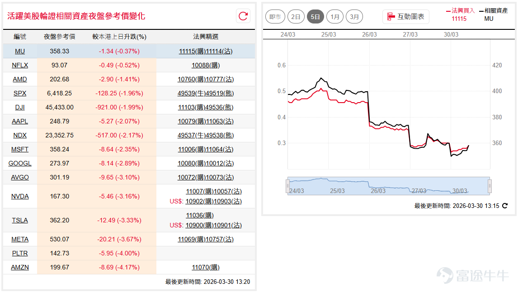The width and height of the screenshot is (518, 292).
Task: Open warrant 11063(沽) for AAPL
Action: tap(220, 121)
